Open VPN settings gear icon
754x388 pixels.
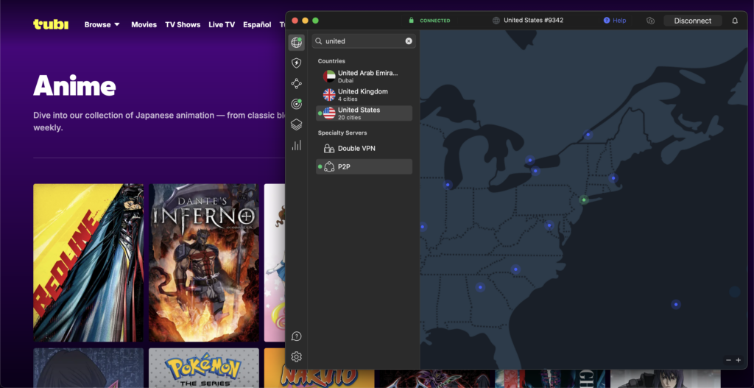296,357
